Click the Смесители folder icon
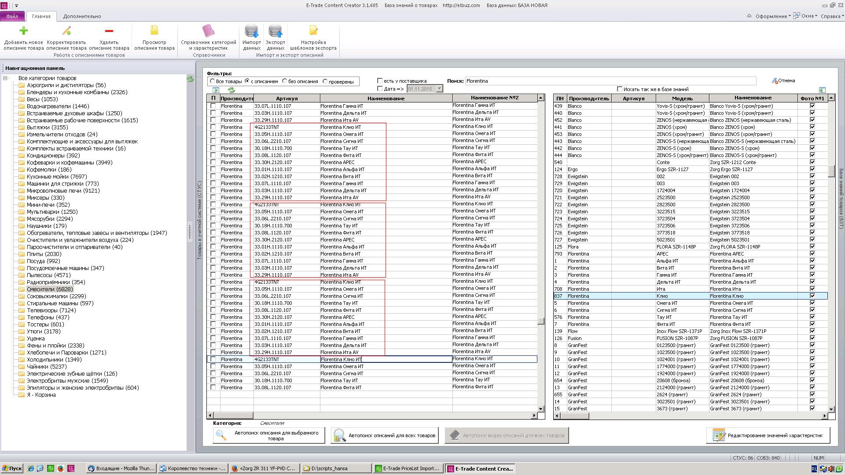 pos(21,289)
